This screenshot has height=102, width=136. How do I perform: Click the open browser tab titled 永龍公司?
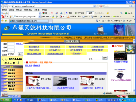click(29, 21)
